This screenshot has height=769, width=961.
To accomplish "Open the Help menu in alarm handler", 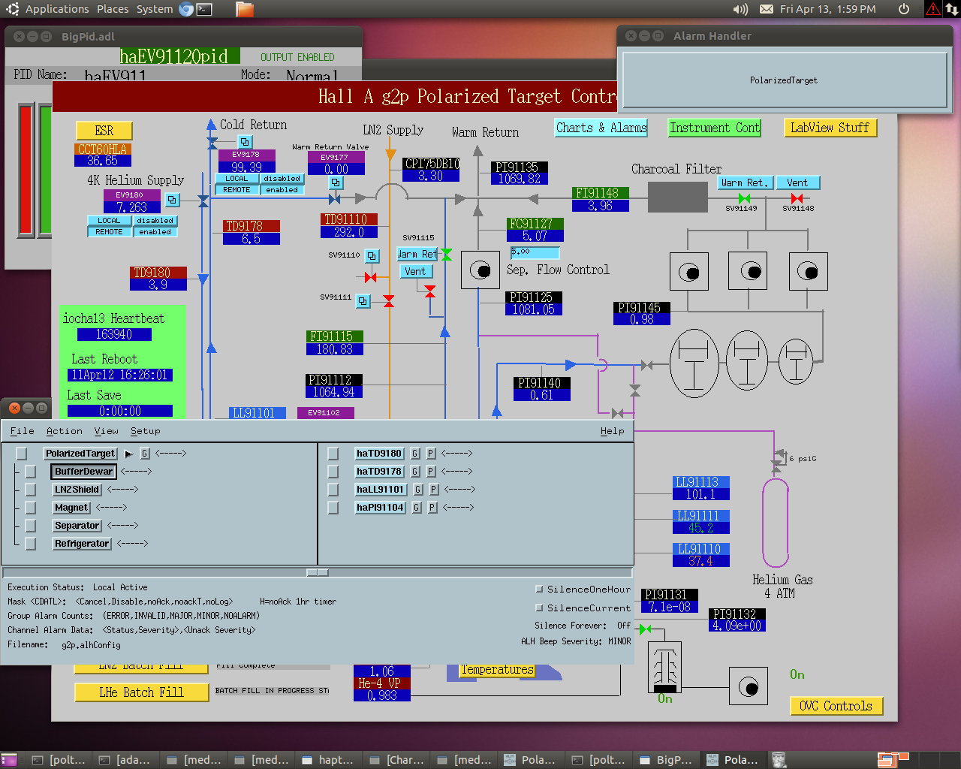I will [612, 431].
